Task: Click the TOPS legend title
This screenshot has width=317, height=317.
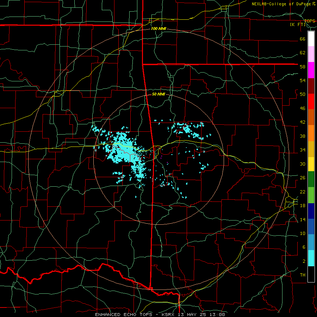Action: pos(310,21)
